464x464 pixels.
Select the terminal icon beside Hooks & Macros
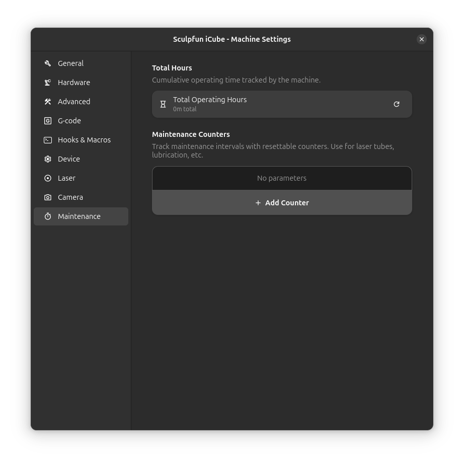pos(48,140)
